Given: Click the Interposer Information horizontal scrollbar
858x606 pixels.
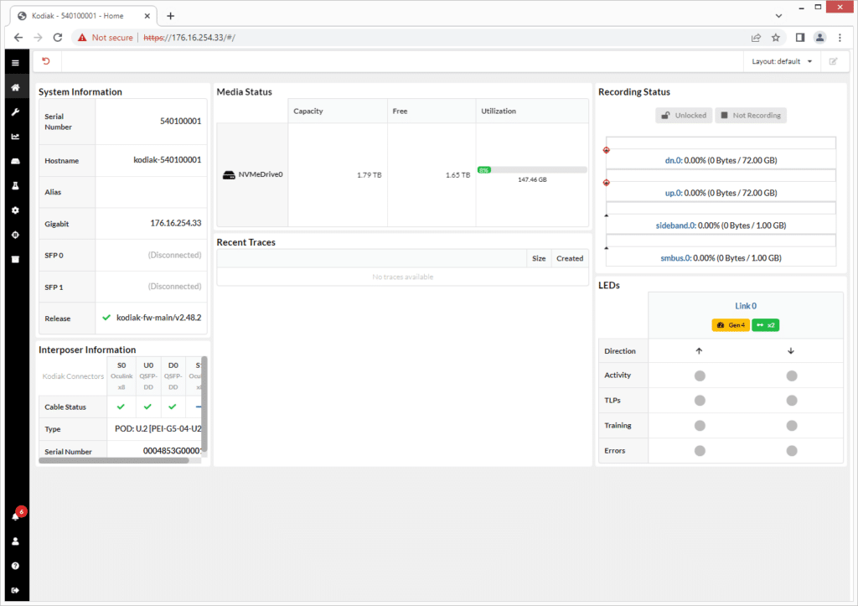Looking at the screenshot, I should pyautogui.click(x=114, y=461).
